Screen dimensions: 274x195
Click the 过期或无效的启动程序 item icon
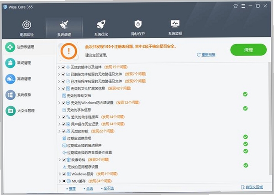64,145
